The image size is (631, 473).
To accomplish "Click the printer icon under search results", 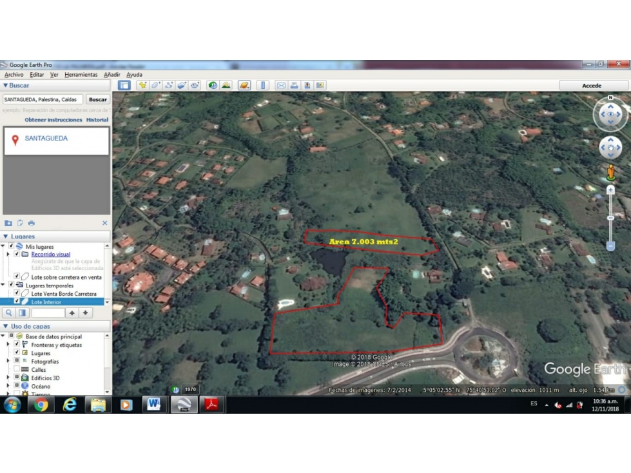I will pyautogui.click(x=32, y=223).
